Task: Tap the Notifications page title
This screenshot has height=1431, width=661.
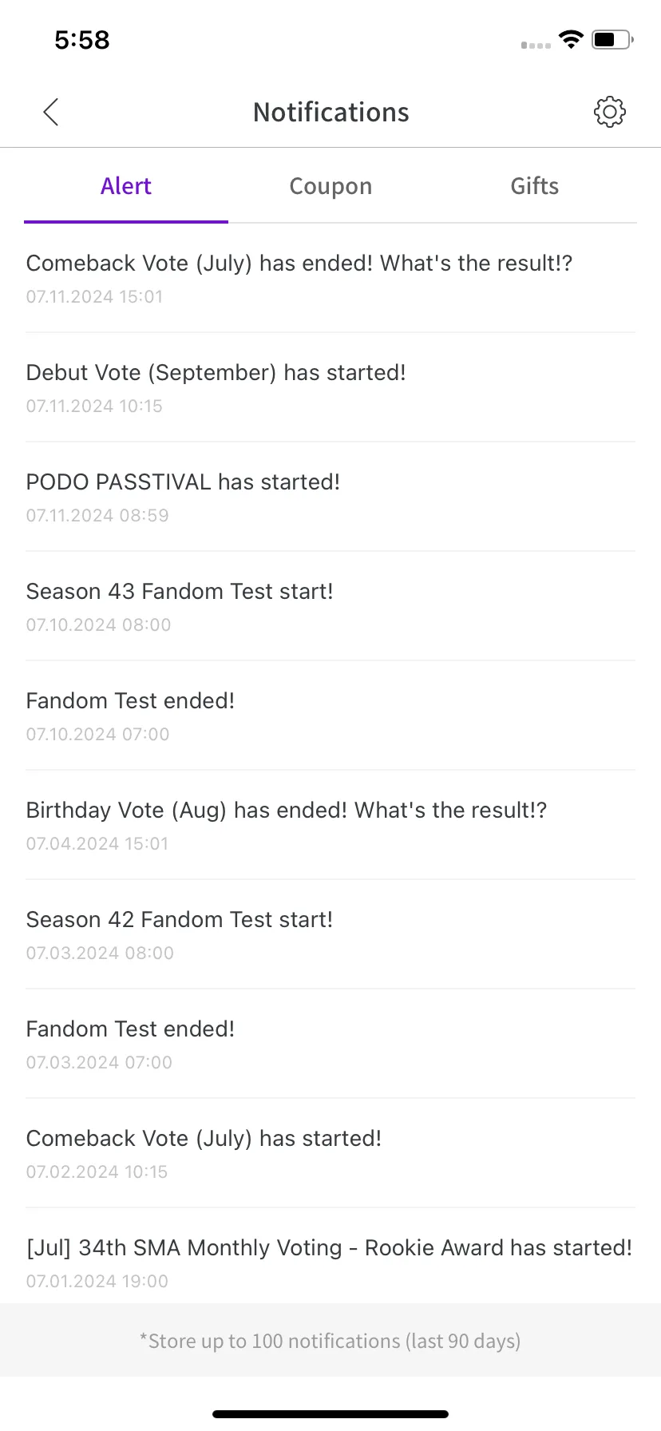Action: tap(330, 113)
